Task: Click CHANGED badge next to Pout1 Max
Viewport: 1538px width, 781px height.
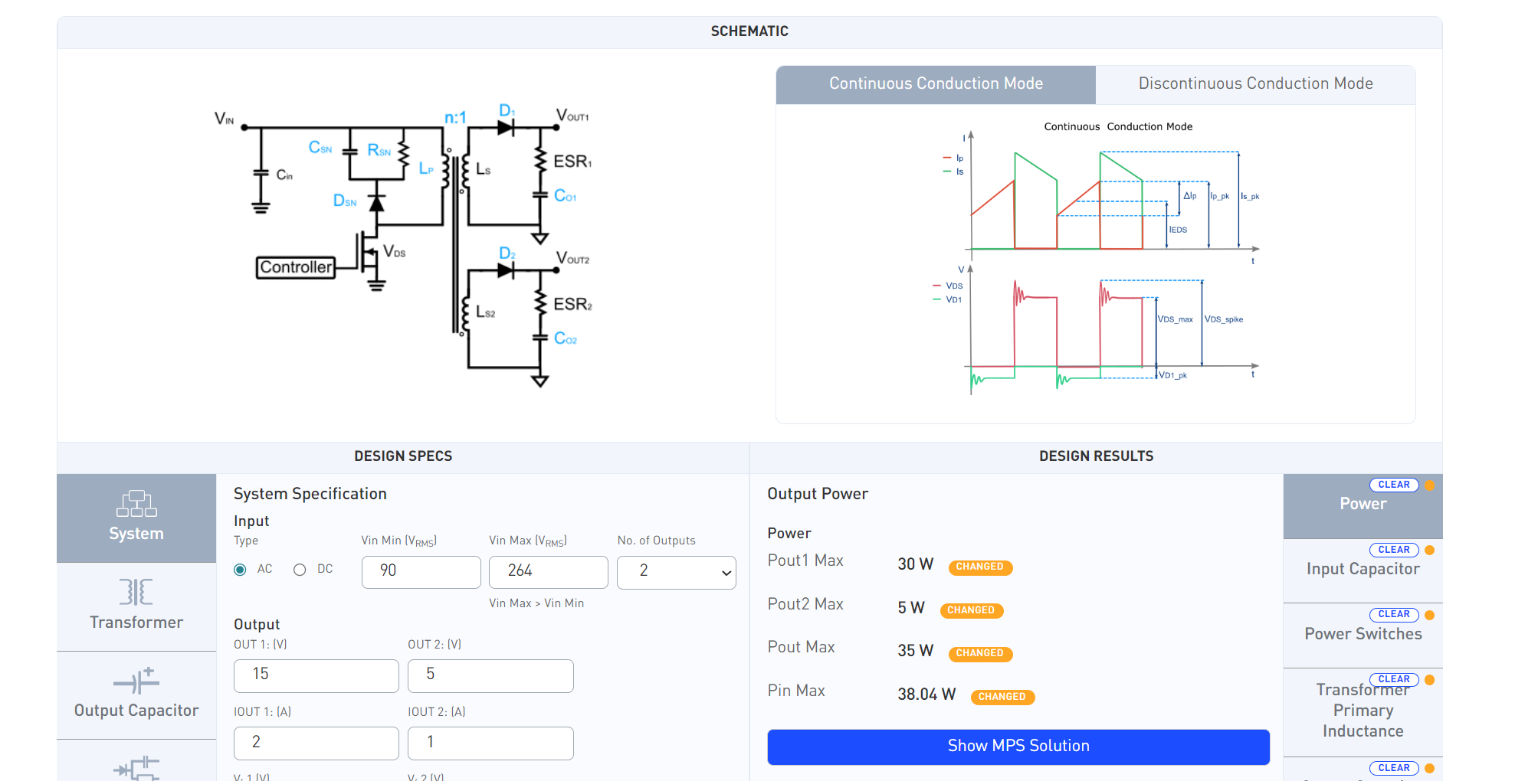Action: coord(979,567)
